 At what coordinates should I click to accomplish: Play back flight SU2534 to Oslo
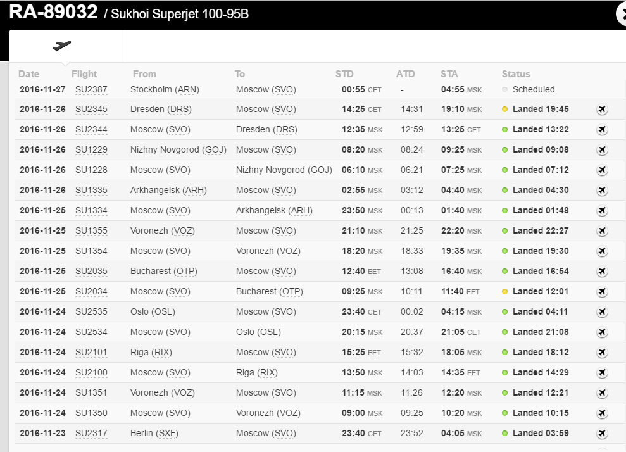602,332
